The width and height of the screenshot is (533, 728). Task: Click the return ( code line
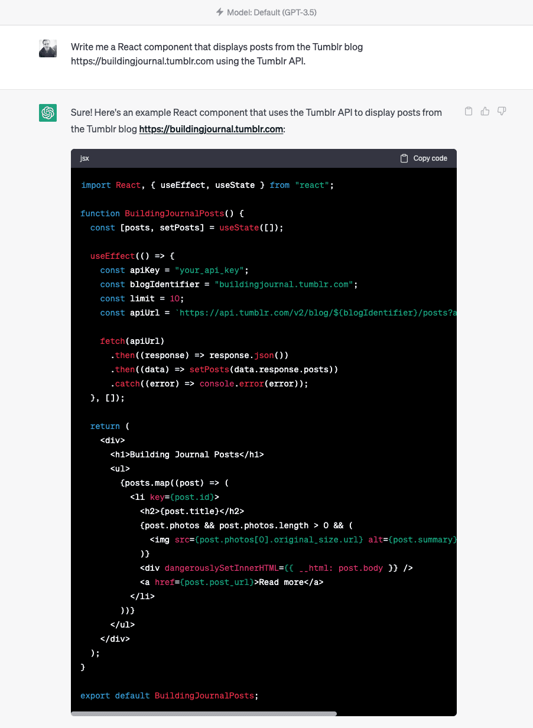110,426
